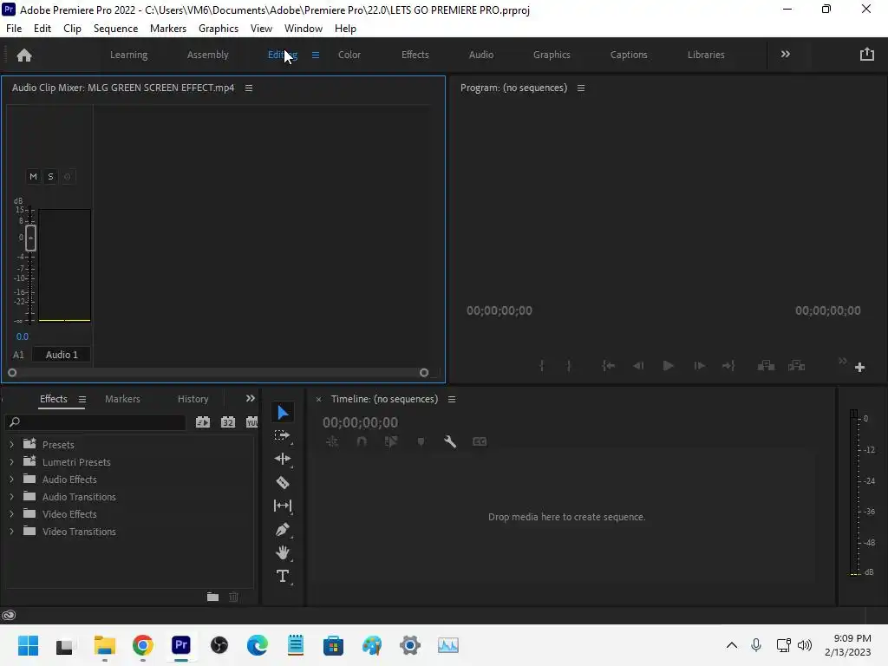
Task: Filter effects by YUV Effects badge
Action: [252, 422]
